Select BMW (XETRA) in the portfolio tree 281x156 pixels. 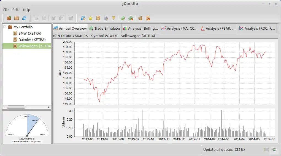coord(30,34)
